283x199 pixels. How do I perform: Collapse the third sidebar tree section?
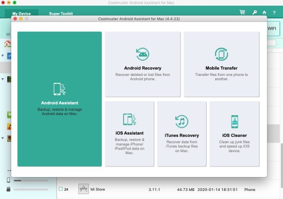(x=3, y=138)
